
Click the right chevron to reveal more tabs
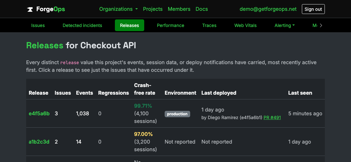[x=321, y=25]
